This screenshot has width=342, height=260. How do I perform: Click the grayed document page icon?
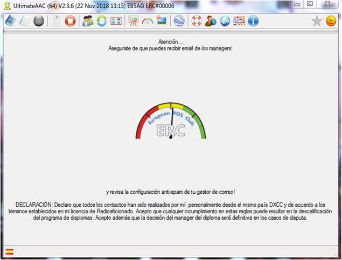(x=56, y=21)
